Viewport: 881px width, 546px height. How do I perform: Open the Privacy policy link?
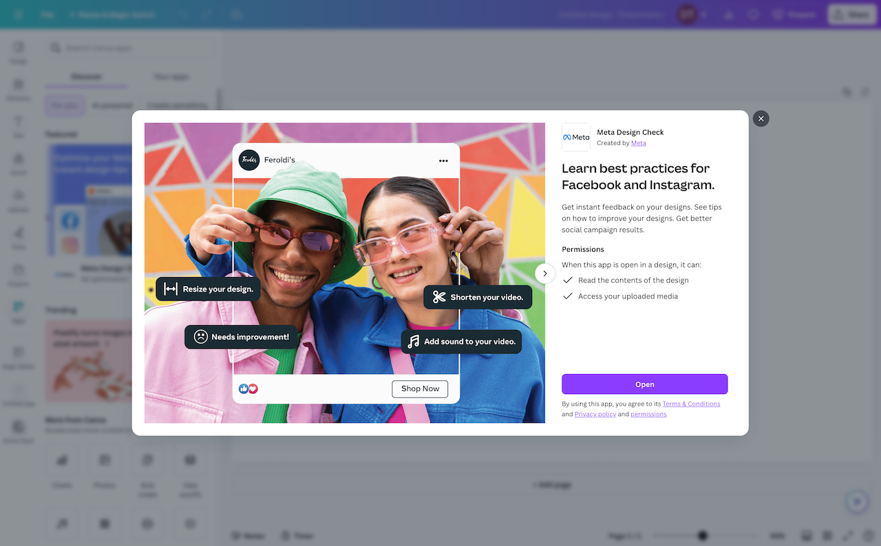click(x=595, y=415)
